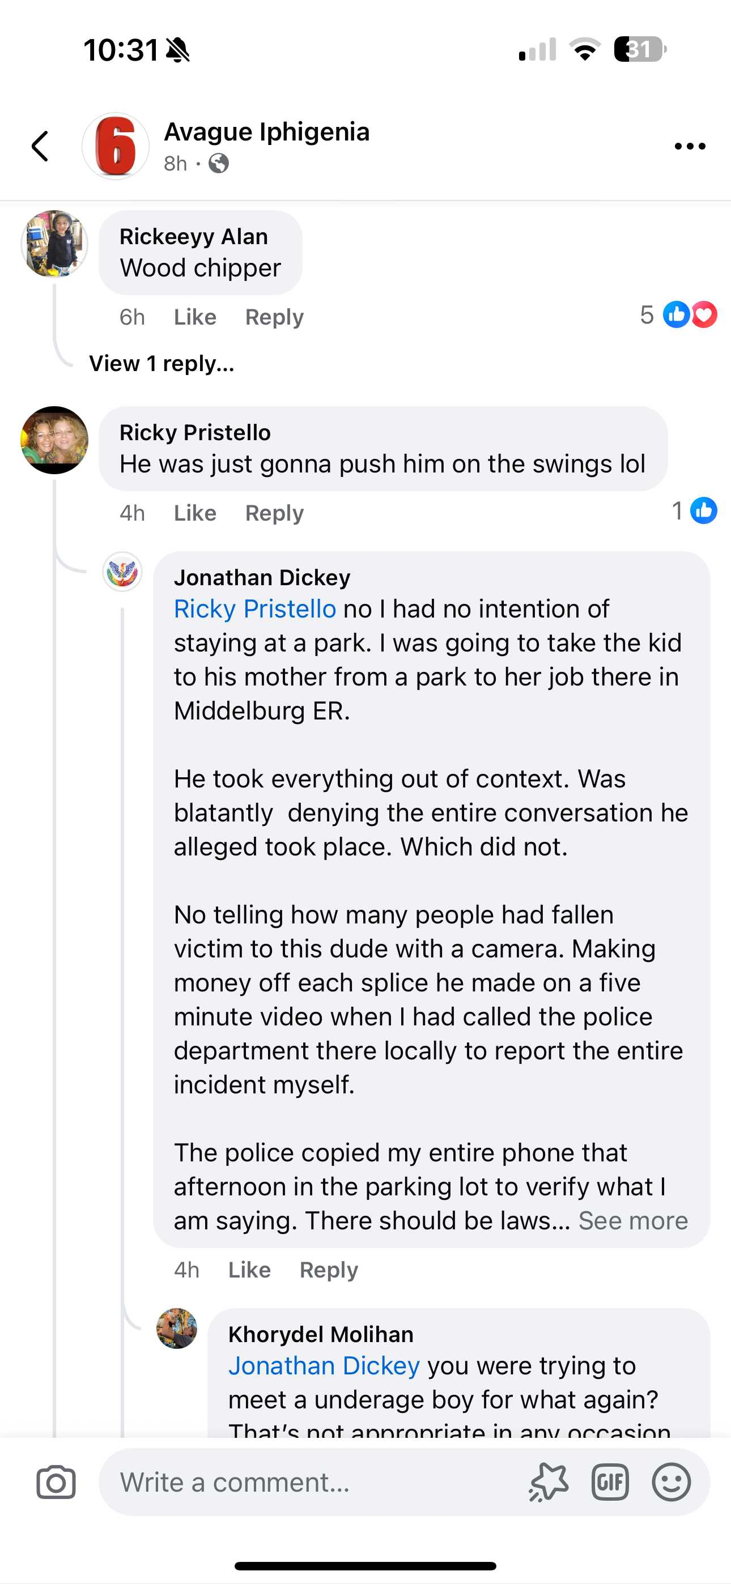This screenshot has width=731, height=1584.
Task: Reply to Rickeeyy Alan's comment
Action: [x=274, y=317]
